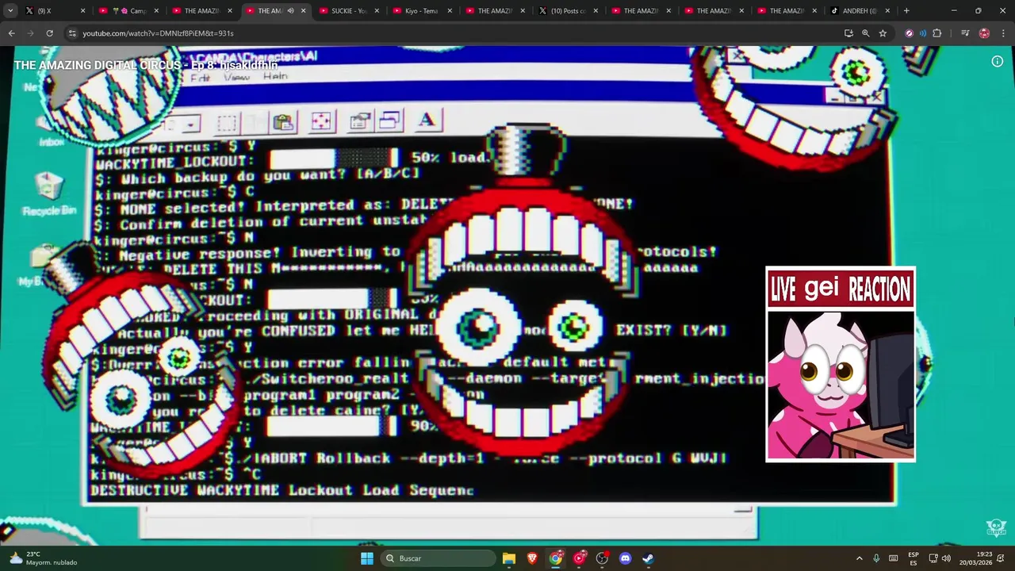Open the notifications bell icon
Viewport: 1015px width, 571px height.
pyautogui.click(x=1002, y=558)
